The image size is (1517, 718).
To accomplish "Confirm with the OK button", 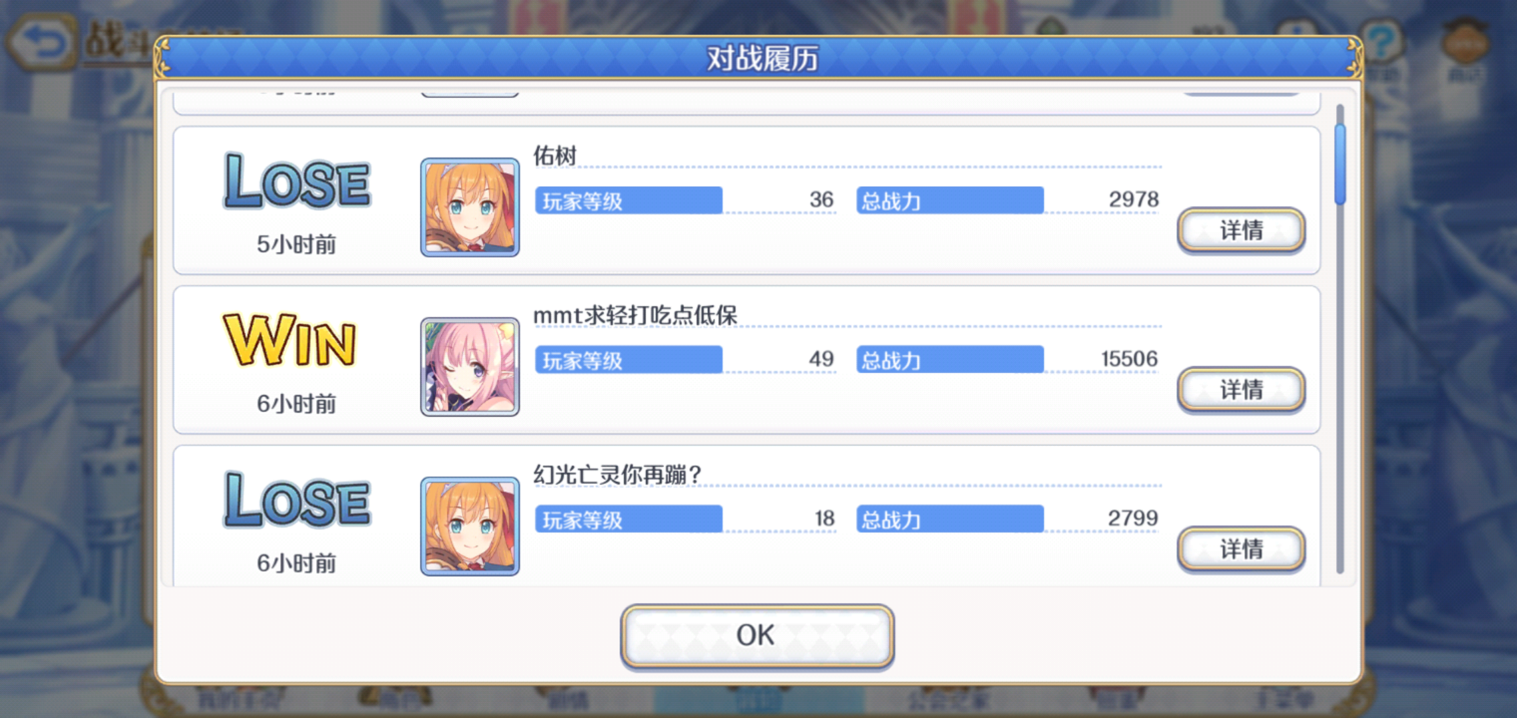I will (x=757, y=636).
